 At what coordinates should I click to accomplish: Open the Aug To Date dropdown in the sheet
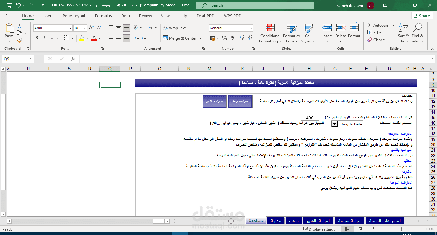(x=334, y=124)
